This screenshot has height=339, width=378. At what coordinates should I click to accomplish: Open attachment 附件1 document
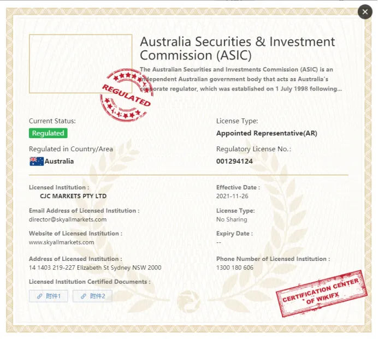(x=49, y=296)
